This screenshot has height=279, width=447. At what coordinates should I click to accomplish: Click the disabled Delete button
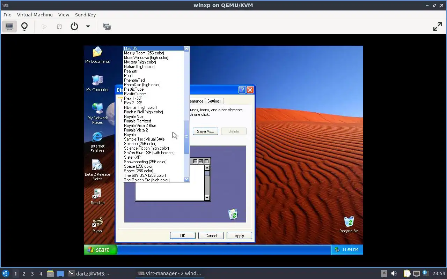(x=234, y=131)
